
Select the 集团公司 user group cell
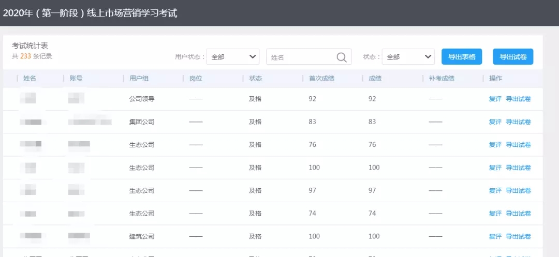click(142, 122)
